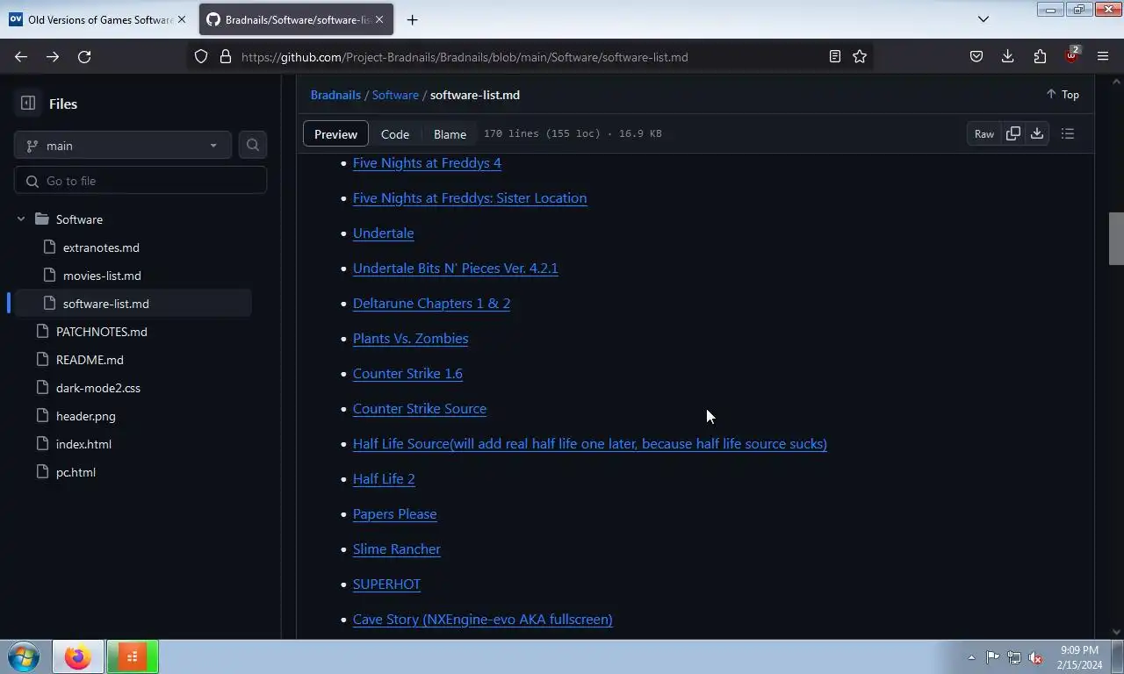1124x674 pixels.
Task: Open the main branch selector dropdown
Action: (x=122, y=146)
